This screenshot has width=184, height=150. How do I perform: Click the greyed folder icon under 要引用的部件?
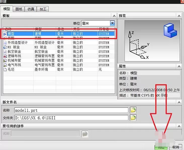coord(85,134)
